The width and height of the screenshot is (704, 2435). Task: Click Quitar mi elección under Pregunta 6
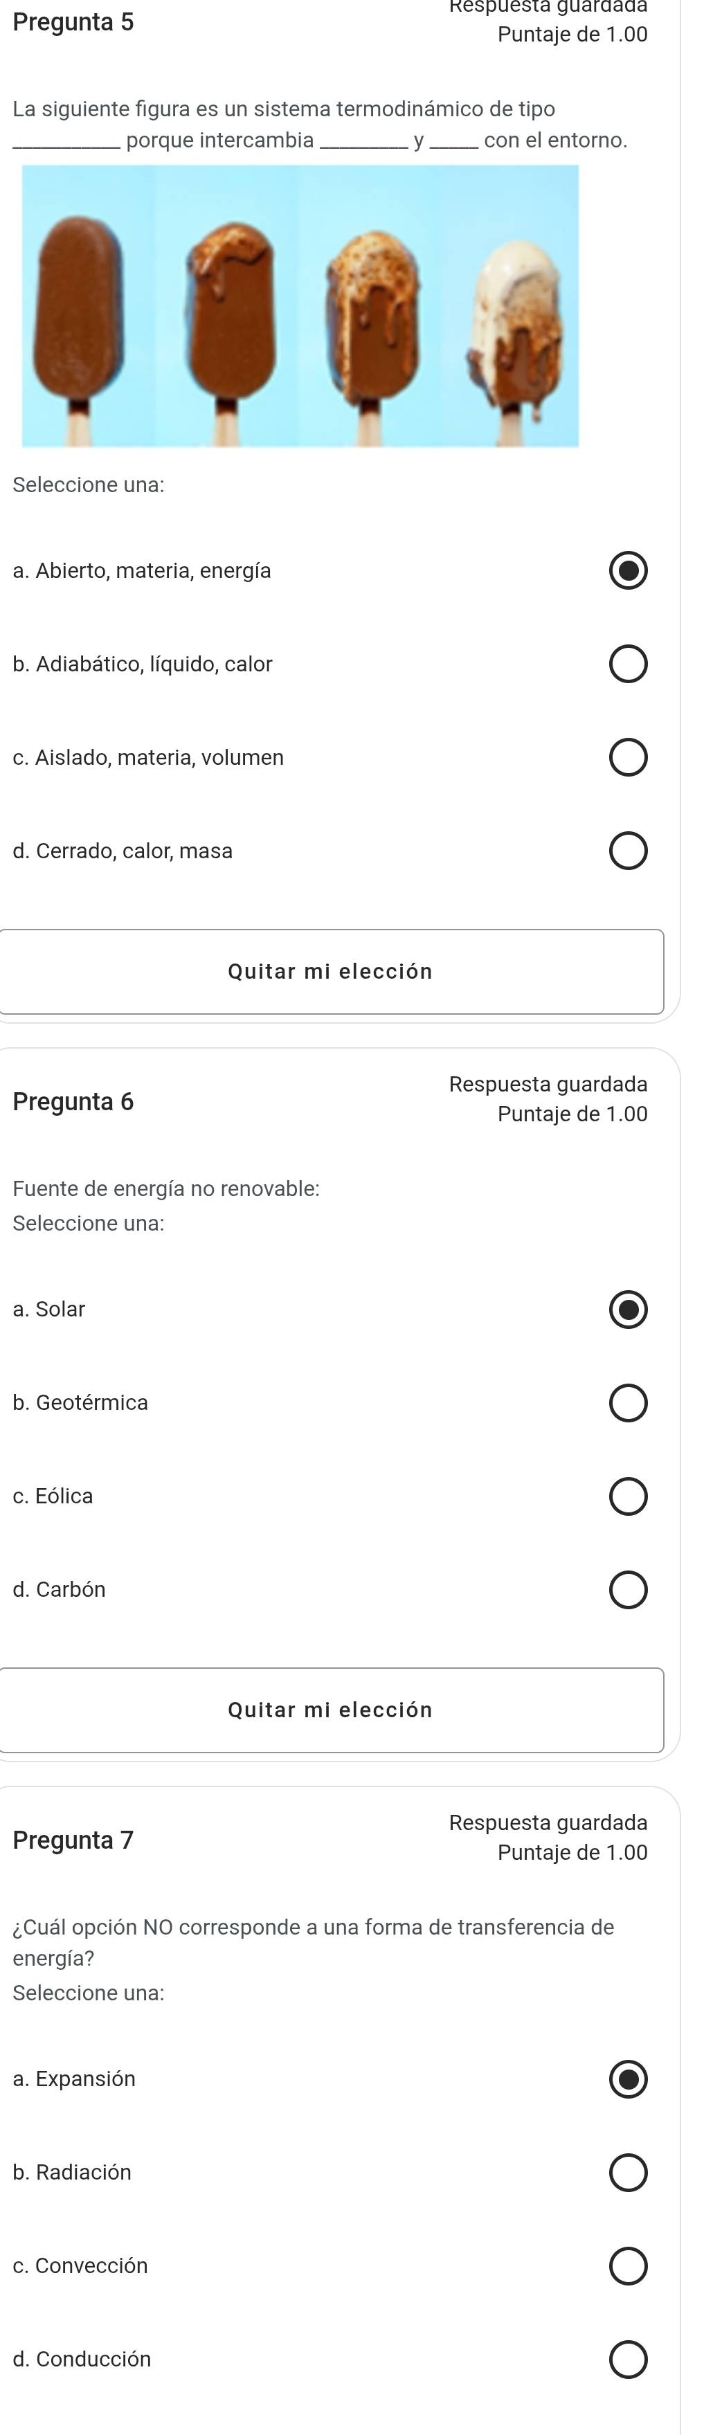pos(331,1710)
